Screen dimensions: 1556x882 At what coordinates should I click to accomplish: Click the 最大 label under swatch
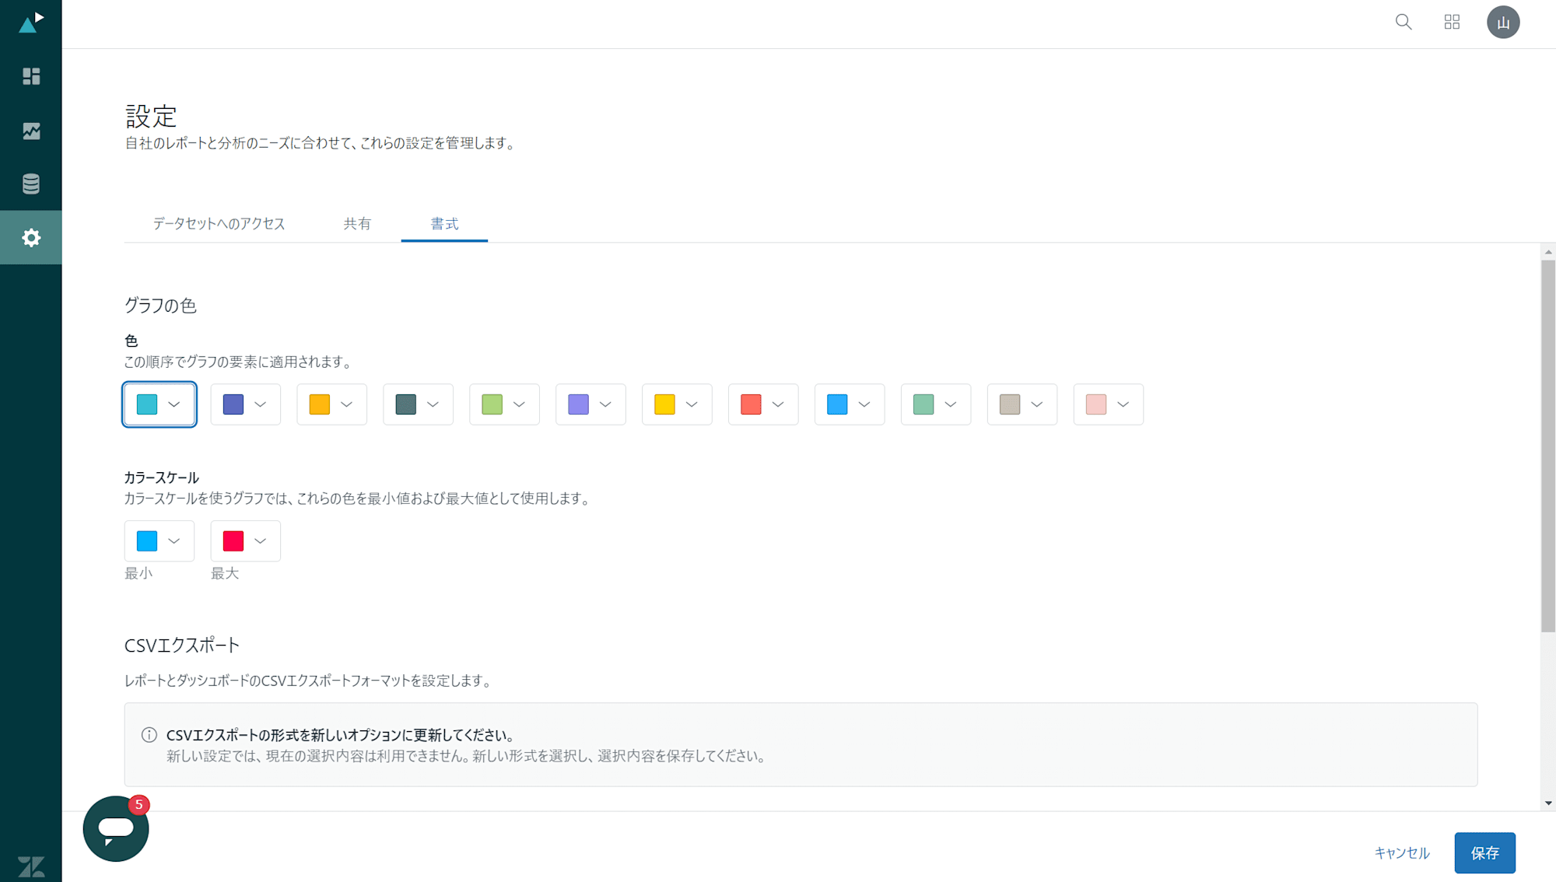[225, 573]
